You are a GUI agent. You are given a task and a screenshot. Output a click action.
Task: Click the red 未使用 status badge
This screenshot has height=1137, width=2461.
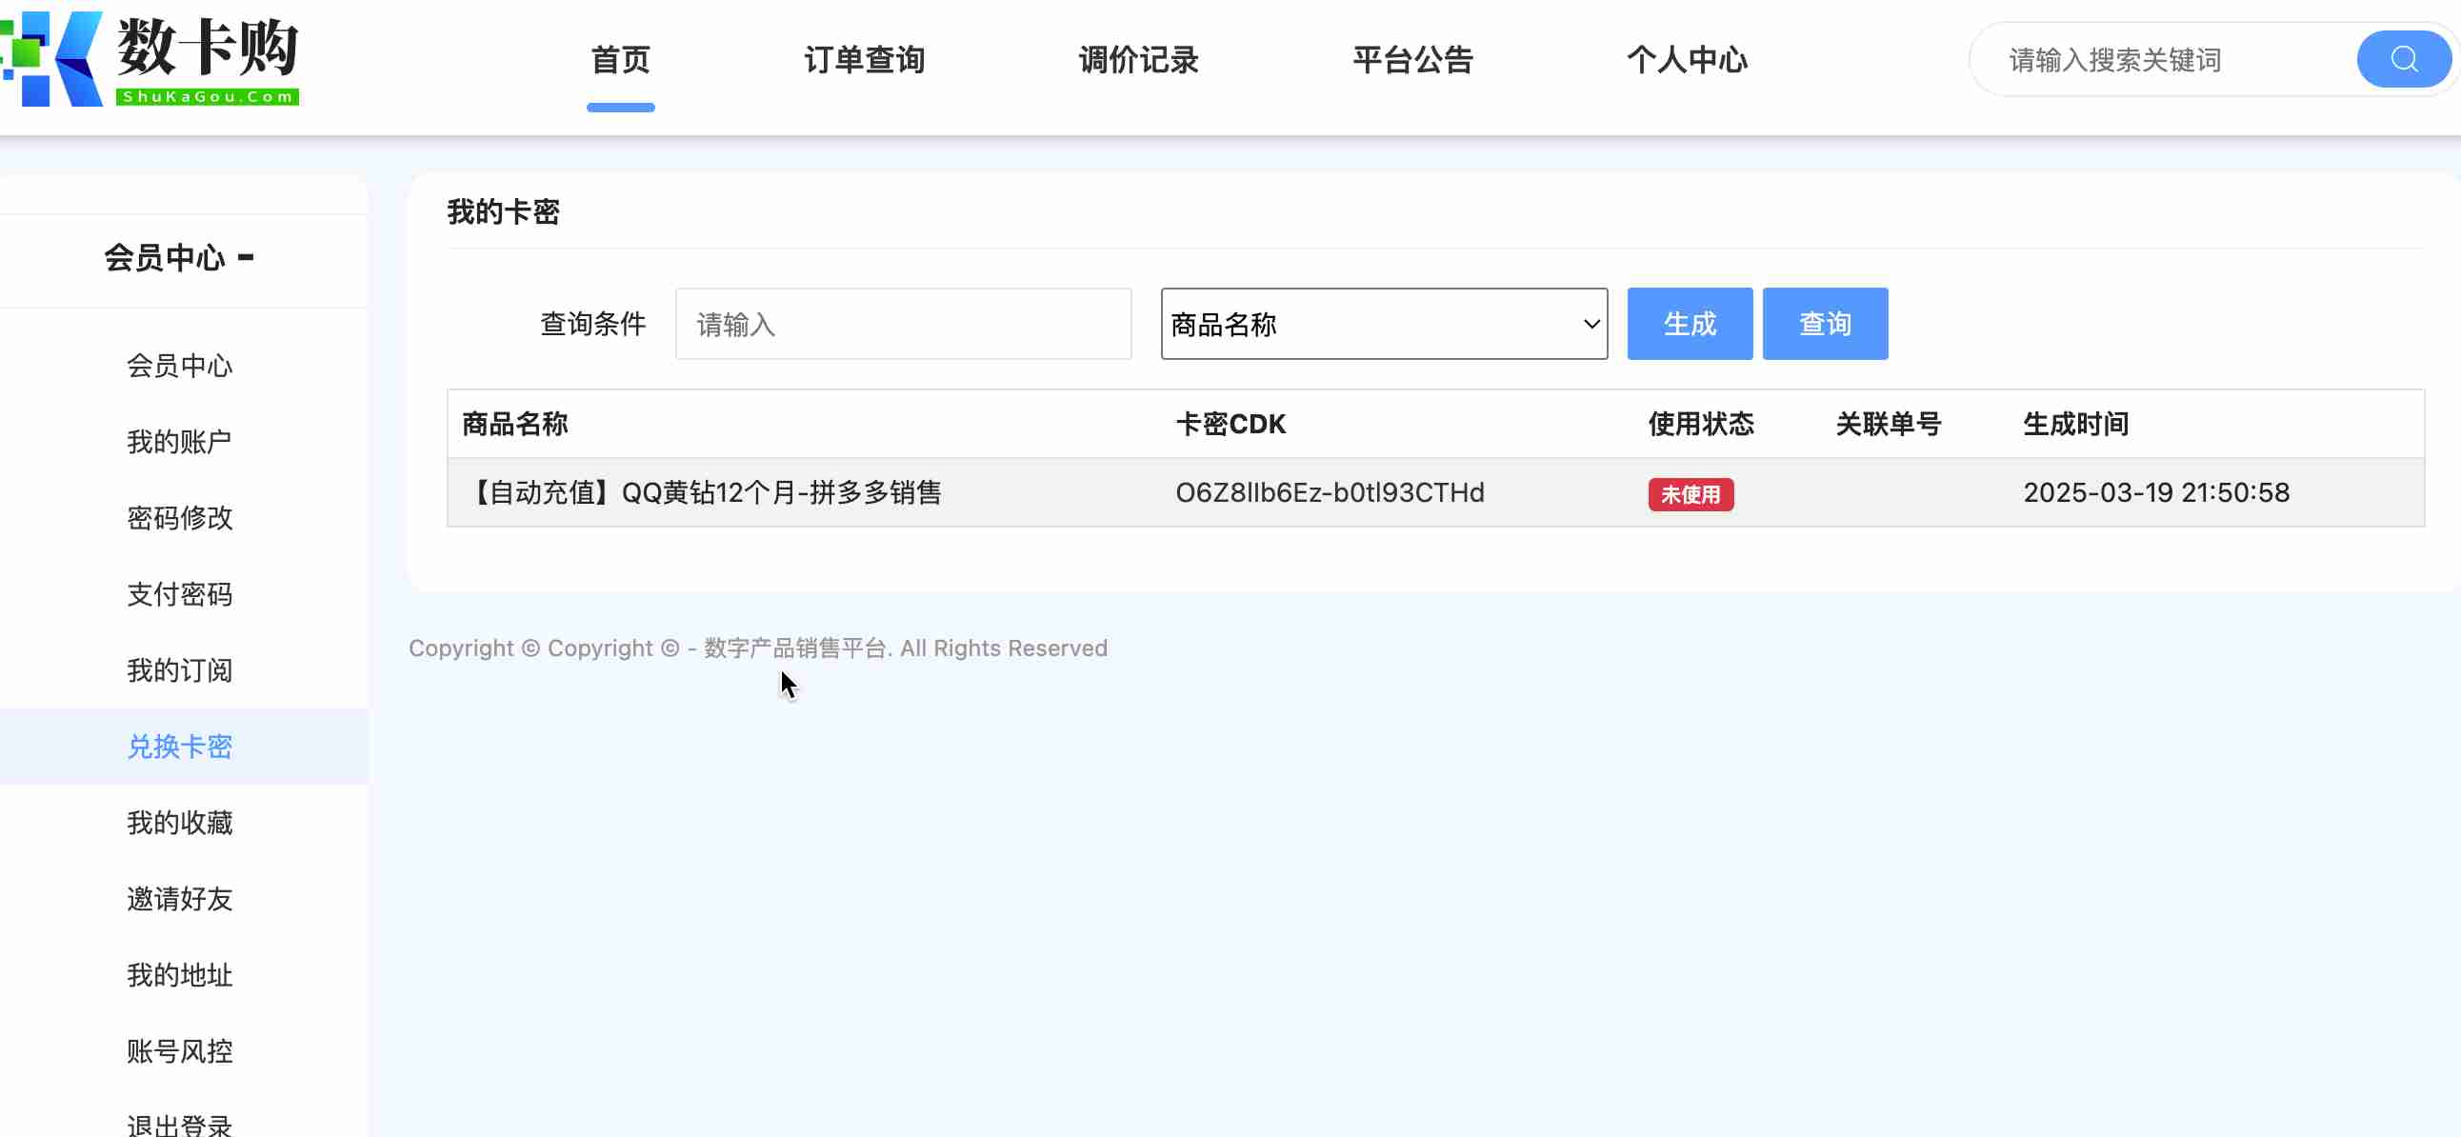coord(1689,494)
